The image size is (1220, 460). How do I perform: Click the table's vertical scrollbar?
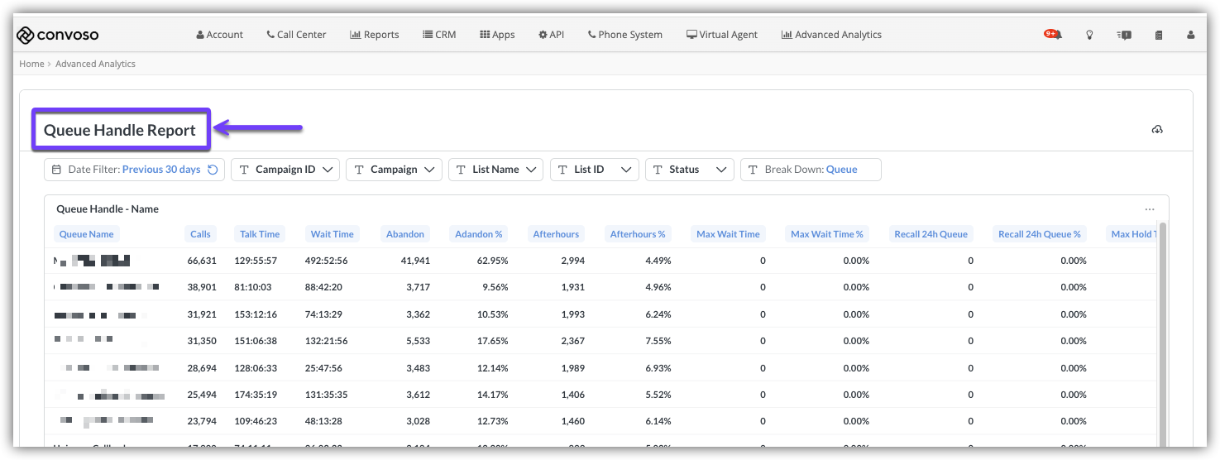click(1163, 331)
